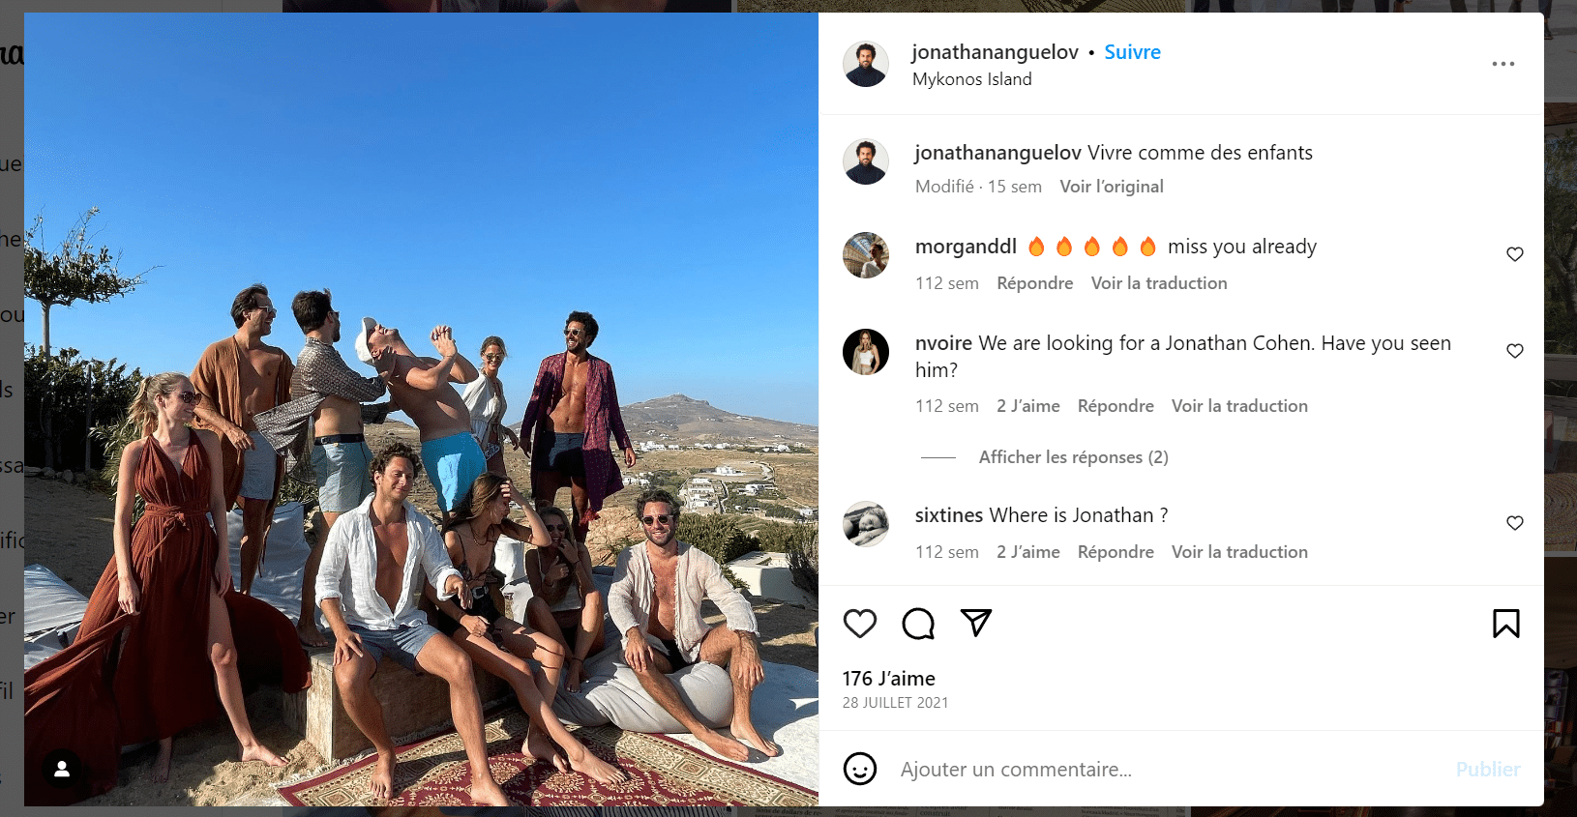Screen dimensions: 1577x817
Task: Open the emoji picker in comment bar
Action: tap(860, 769)
